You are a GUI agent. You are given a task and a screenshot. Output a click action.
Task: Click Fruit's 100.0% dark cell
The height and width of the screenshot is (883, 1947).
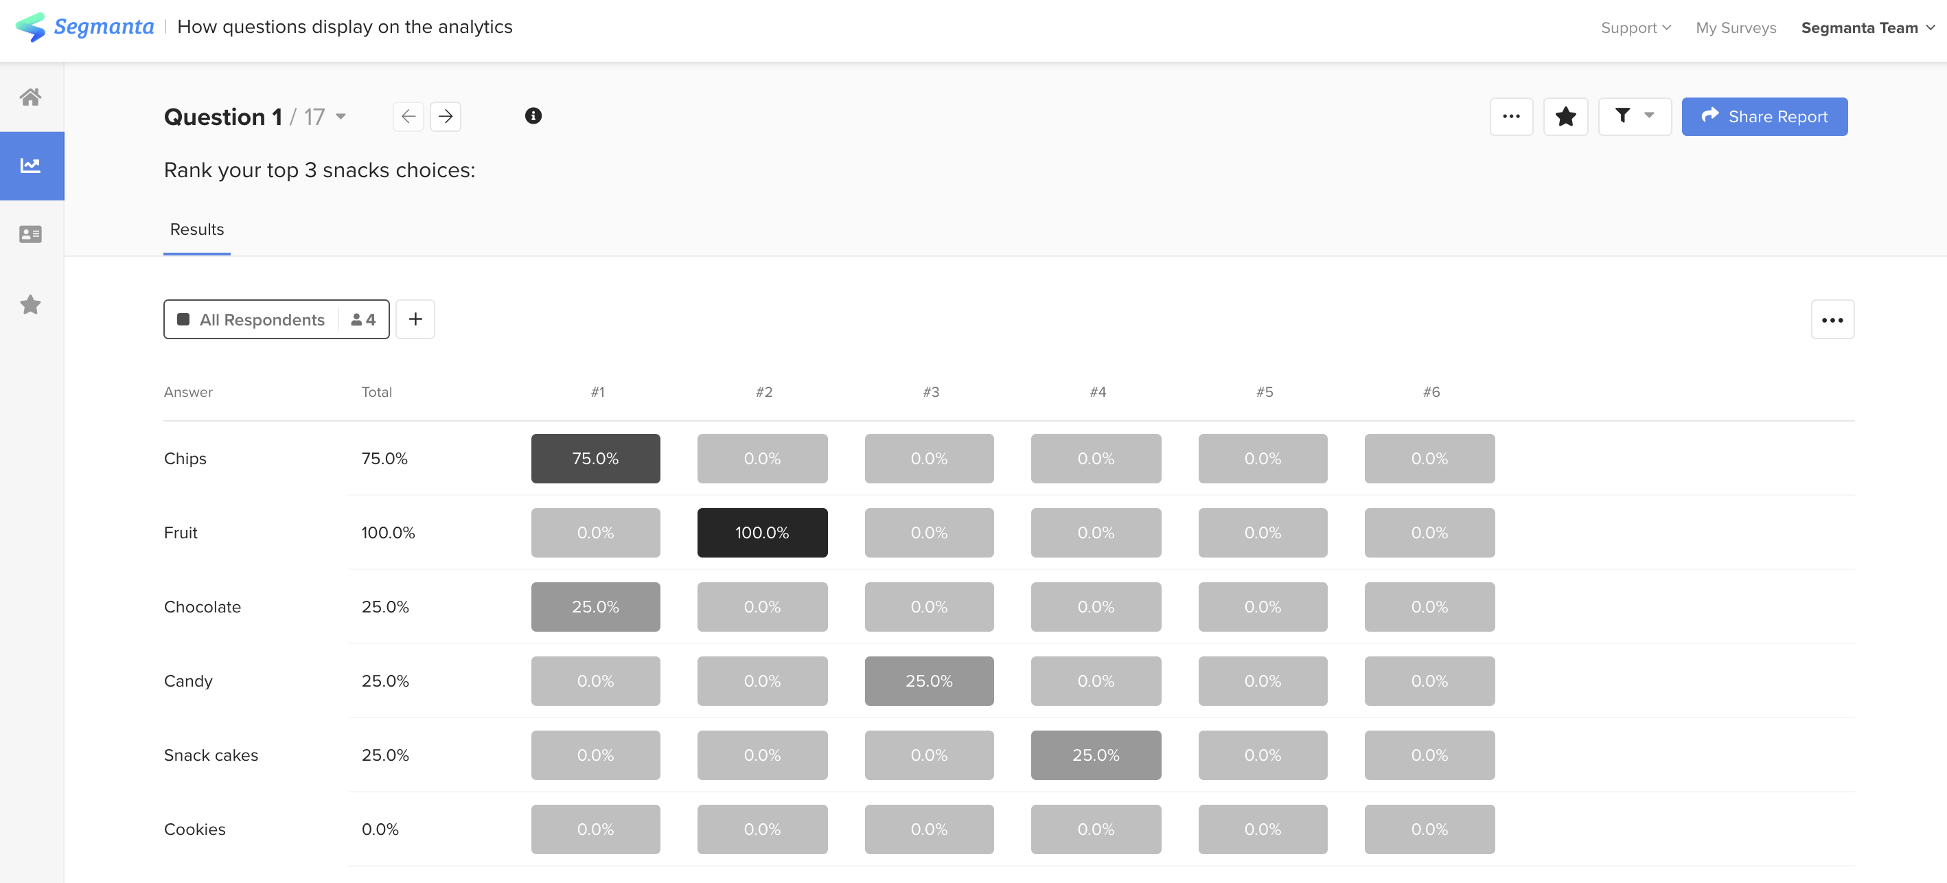point(762,533)
